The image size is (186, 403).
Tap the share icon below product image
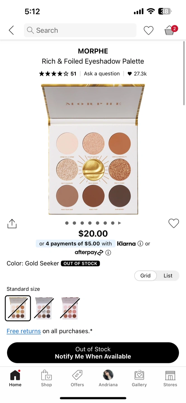(x=12, y=224)
